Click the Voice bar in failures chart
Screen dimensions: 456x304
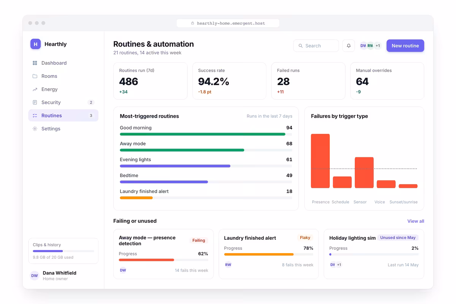click(x=386, y=184)
